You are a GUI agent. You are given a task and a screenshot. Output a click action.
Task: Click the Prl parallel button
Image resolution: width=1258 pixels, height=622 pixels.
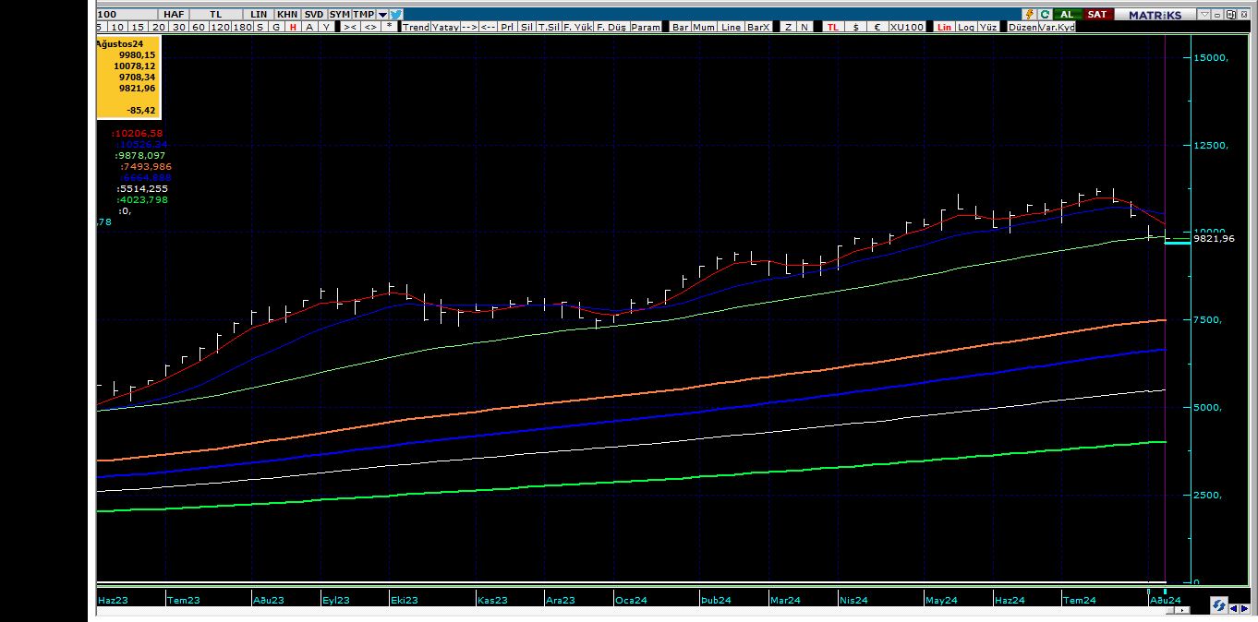click(507, 28)
